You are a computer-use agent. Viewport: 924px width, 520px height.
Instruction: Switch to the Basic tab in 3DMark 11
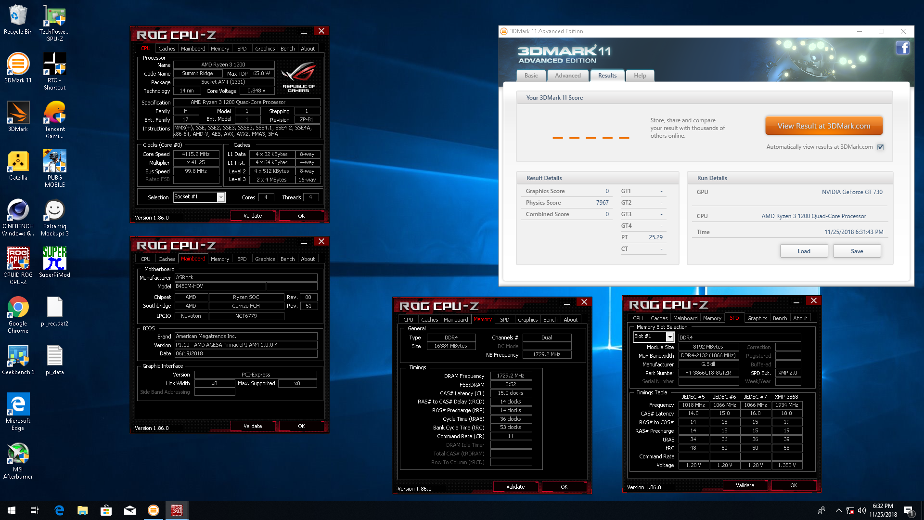click(x=531, y=76)
